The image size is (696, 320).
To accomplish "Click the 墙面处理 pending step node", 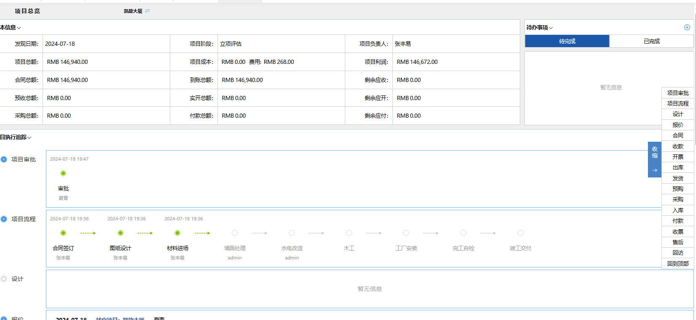I will point(235,233).
